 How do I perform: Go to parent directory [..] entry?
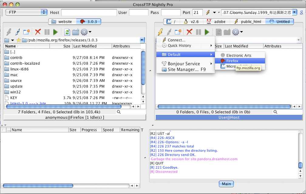click(x=72, y=52)
